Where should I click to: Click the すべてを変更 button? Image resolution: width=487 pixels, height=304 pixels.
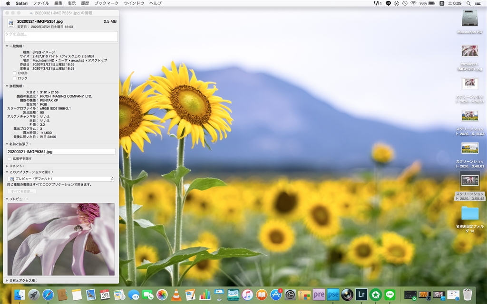click(22, 192)
